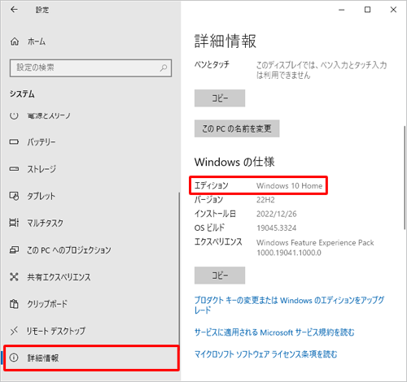
Task: Click コピー button under Windows specifications
Action: coord(220,276)
